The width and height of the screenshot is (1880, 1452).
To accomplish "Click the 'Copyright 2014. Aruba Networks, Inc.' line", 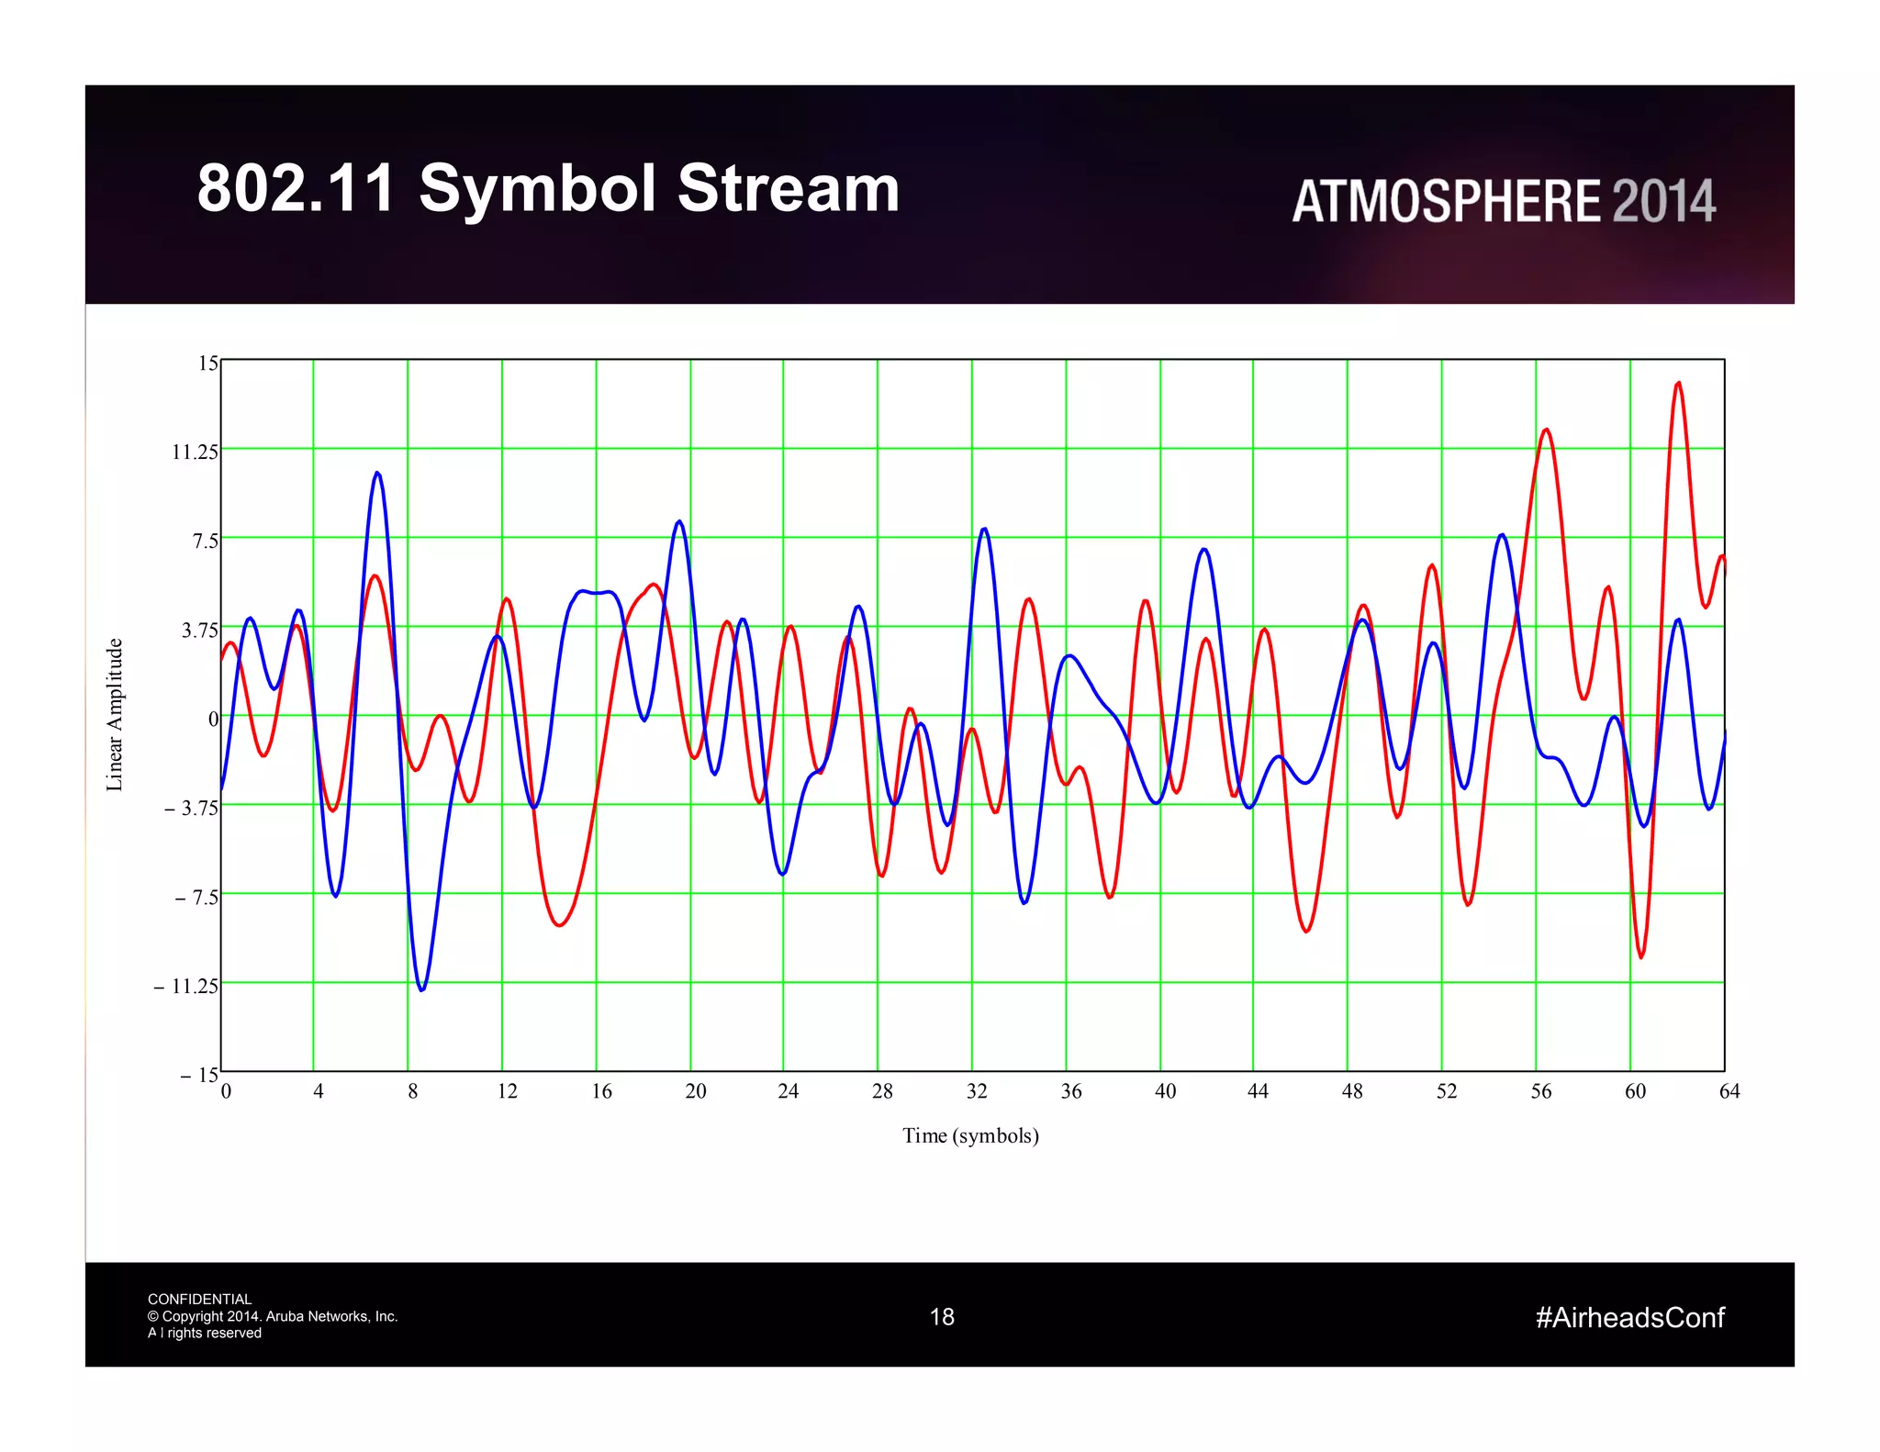I will click(x=273, y=1316).
